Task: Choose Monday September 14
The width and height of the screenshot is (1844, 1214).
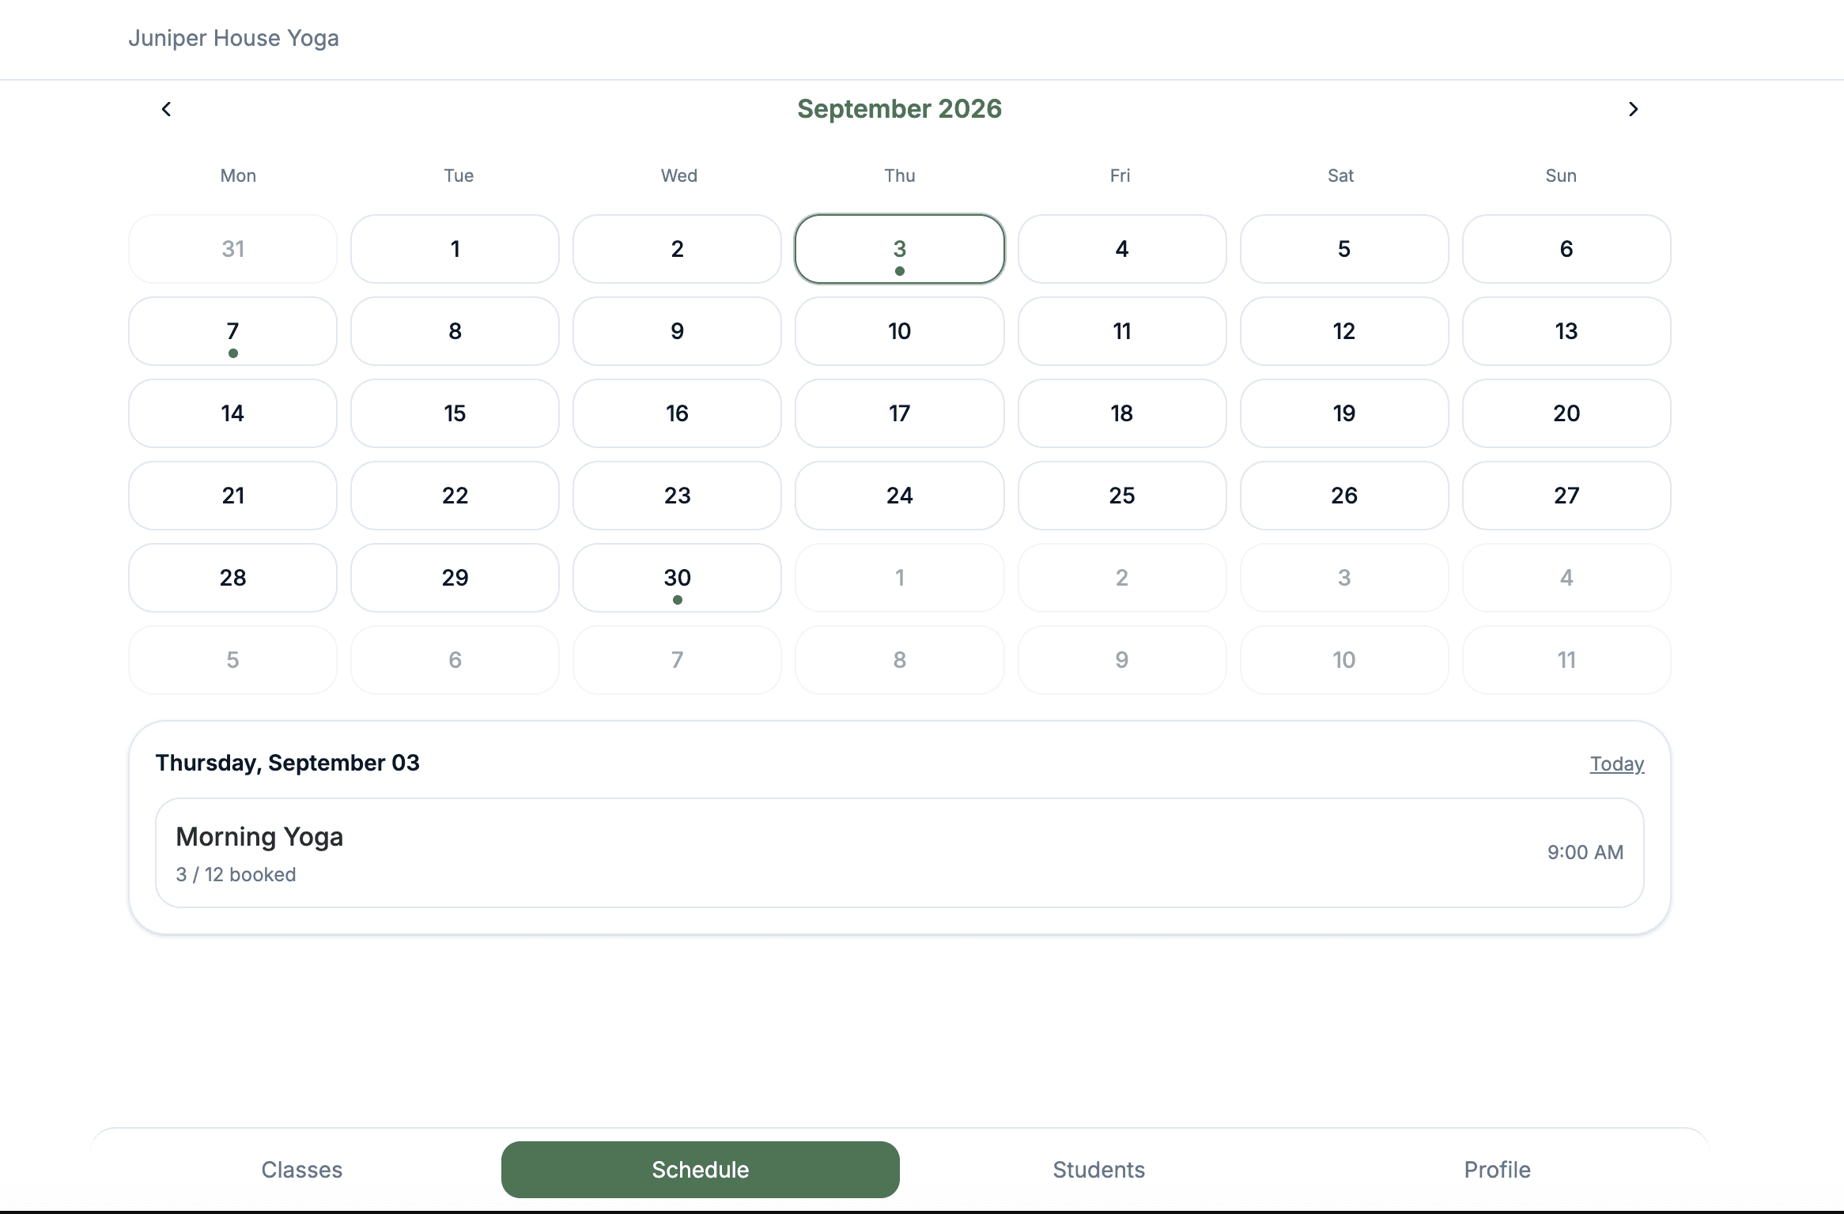Action: [232, 413]
